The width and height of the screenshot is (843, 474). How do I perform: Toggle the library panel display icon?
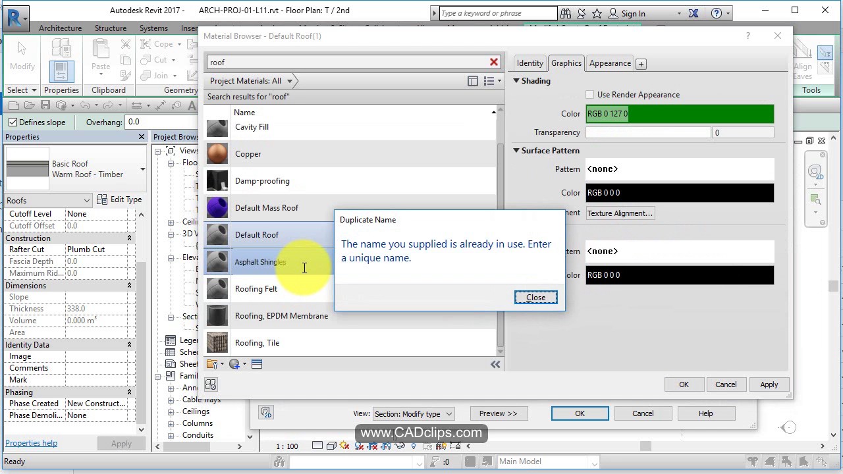pos(472,81)
